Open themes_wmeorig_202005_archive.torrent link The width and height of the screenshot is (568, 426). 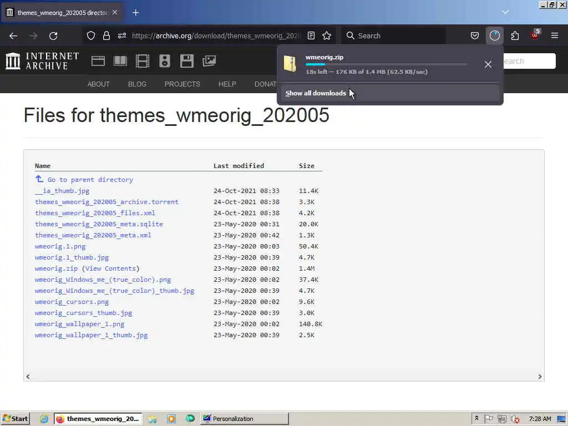(107, 202)
